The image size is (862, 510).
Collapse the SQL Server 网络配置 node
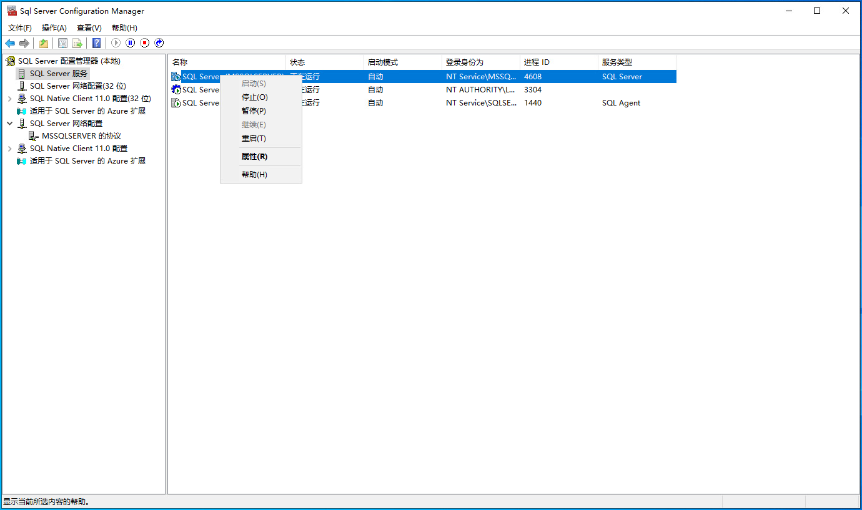click(9, 124)
